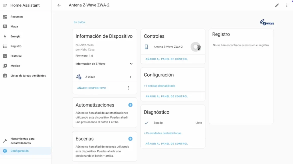Click the Listo status value
Screen dimensions: 293x164
(x=199, y=123)
